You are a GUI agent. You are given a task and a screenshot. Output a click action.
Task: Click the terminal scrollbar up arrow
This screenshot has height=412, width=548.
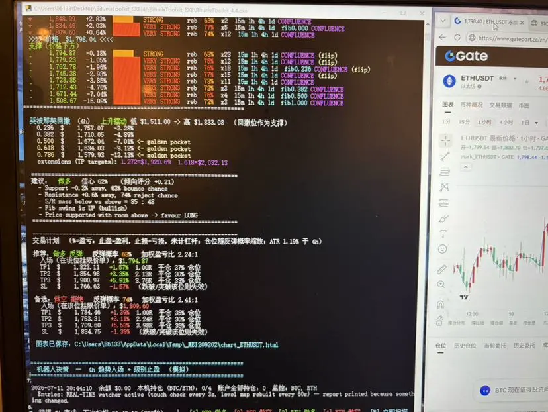428,24
